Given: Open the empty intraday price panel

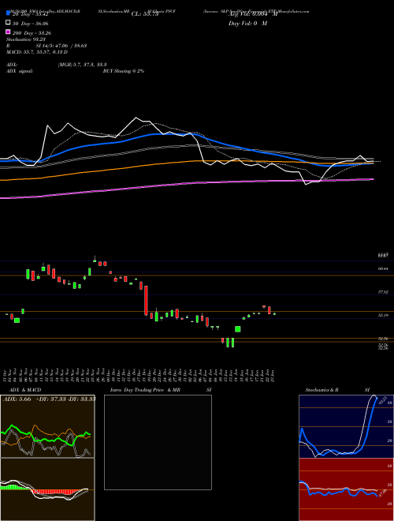Looking at the screenshot, I should click(158, 442).
